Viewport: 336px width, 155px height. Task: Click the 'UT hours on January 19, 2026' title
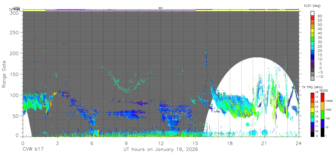click(x=161, y=150)
